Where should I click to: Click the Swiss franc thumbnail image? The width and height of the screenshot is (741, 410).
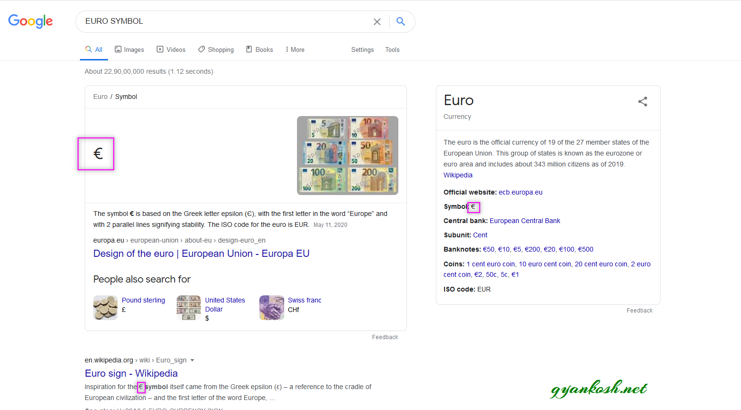pyautogui.click(x=272, y=308)
